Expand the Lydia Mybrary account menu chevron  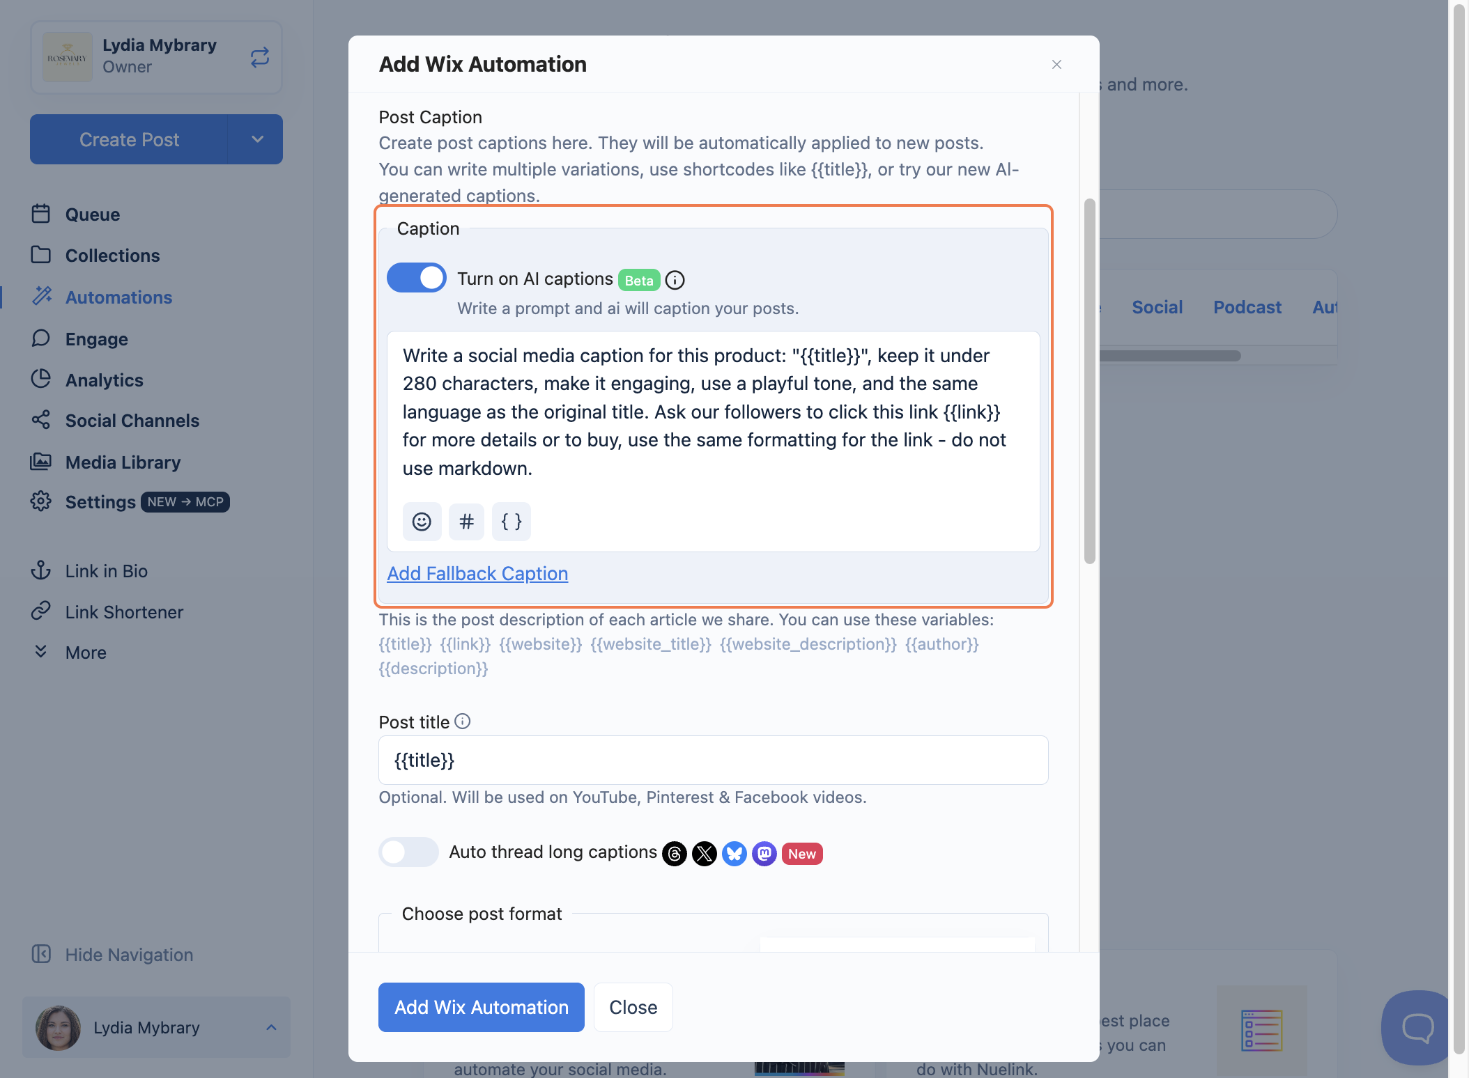(x=271, y=1027)
